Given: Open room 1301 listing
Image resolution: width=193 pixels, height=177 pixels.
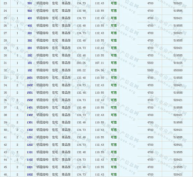Looking at the screenshot, I should (30, 122).
